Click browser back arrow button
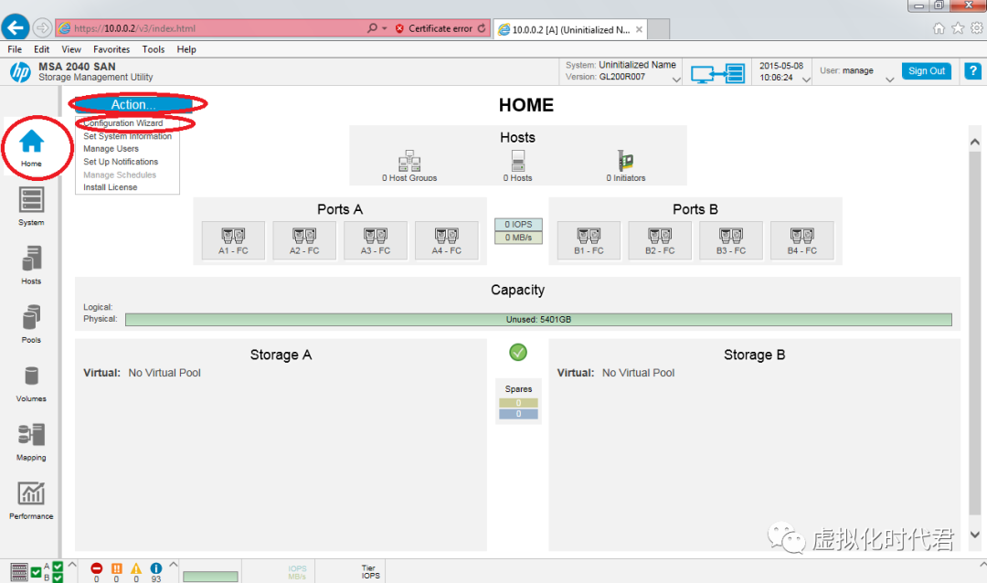The width and height of the screenshot is (987, 583). coord(16,27)
